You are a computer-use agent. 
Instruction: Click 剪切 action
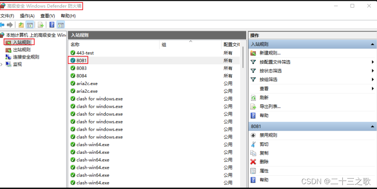pos(264,144)
